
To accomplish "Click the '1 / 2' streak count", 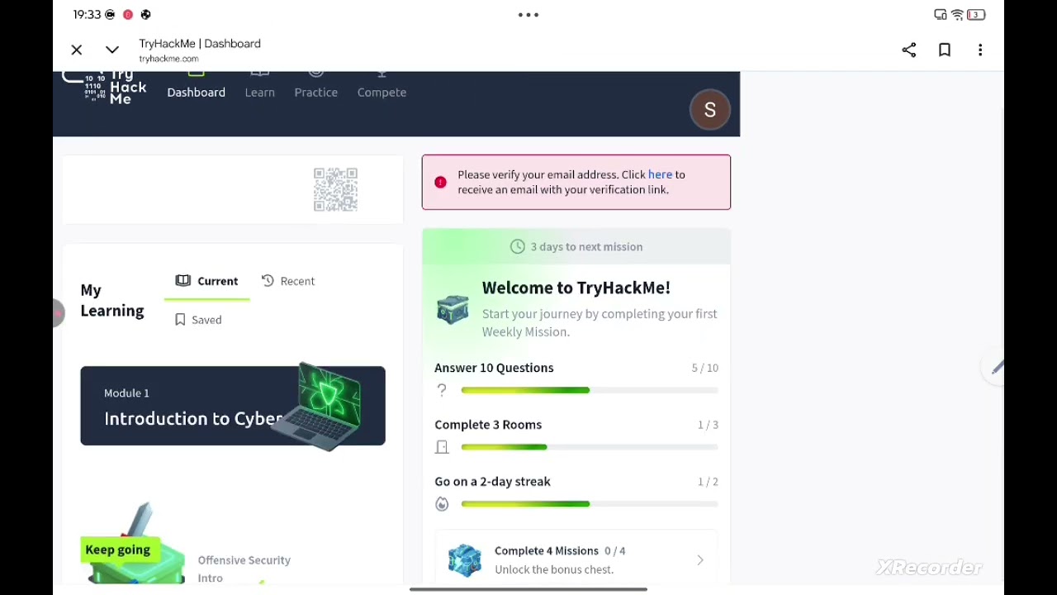I will tap(708, 482).
